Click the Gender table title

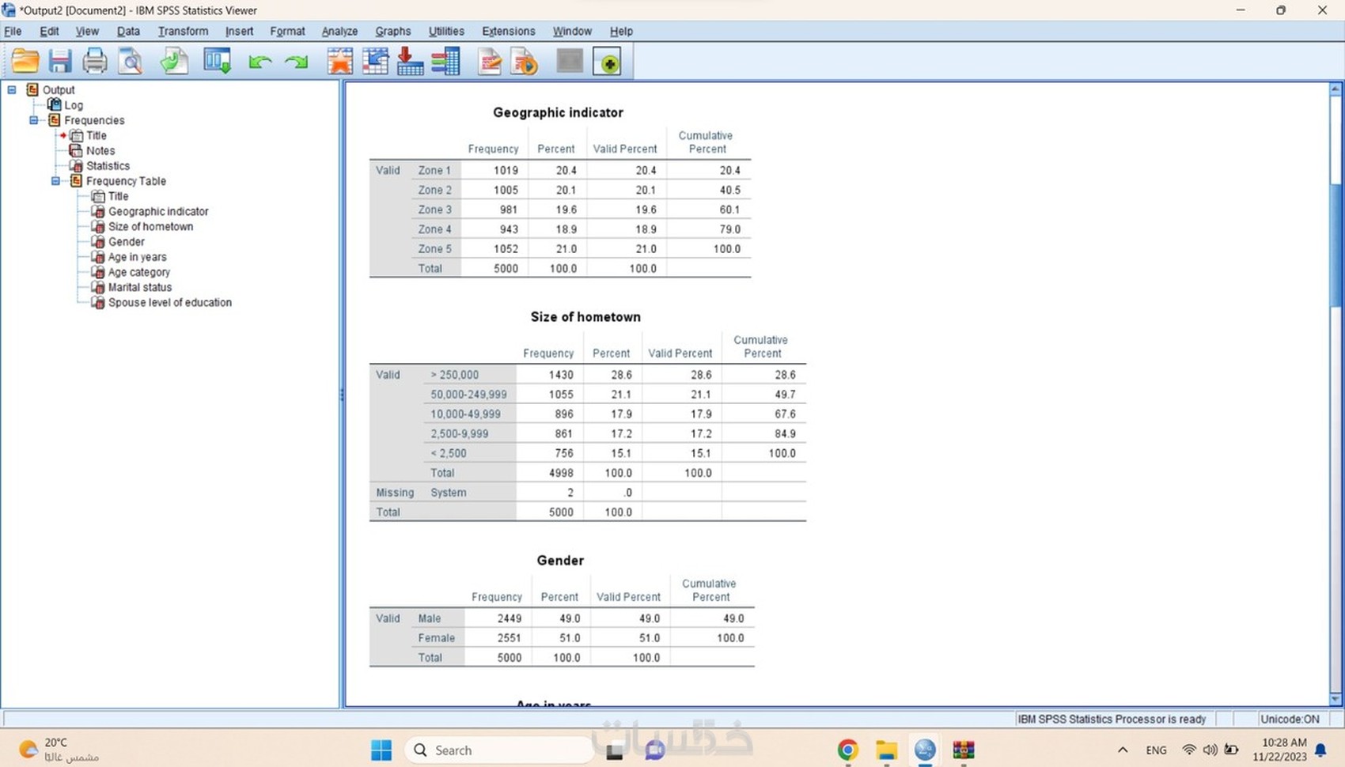point(560,561)
